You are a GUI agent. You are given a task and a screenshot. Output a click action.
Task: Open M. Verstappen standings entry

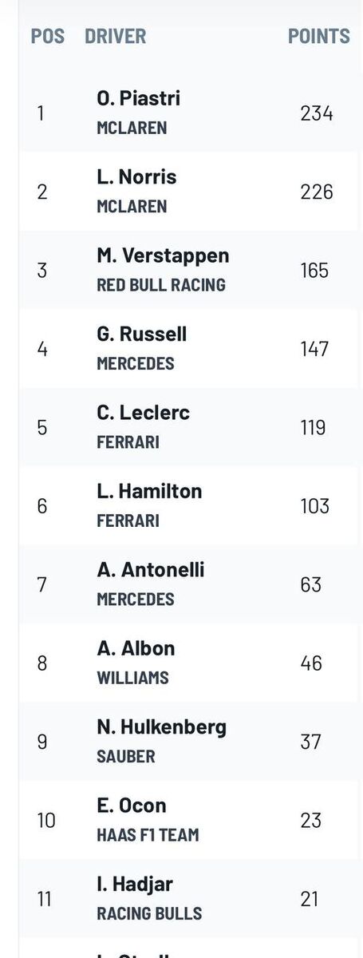[x=189, y=270]
